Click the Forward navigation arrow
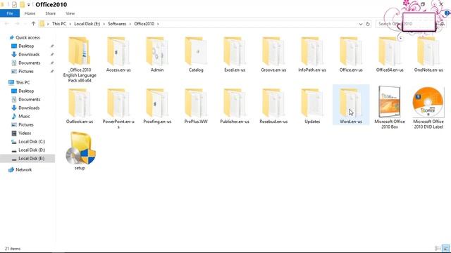Screen dimensions: 451x253 coord(17,24)
